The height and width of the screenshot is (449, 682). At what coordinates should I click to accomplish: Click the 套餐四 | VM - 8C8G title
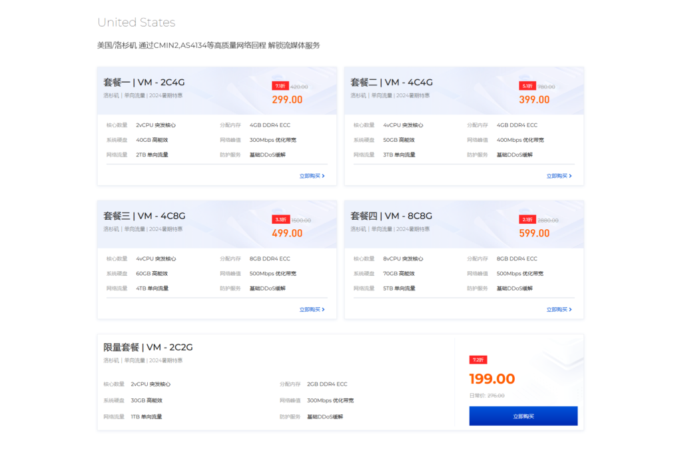392,216
